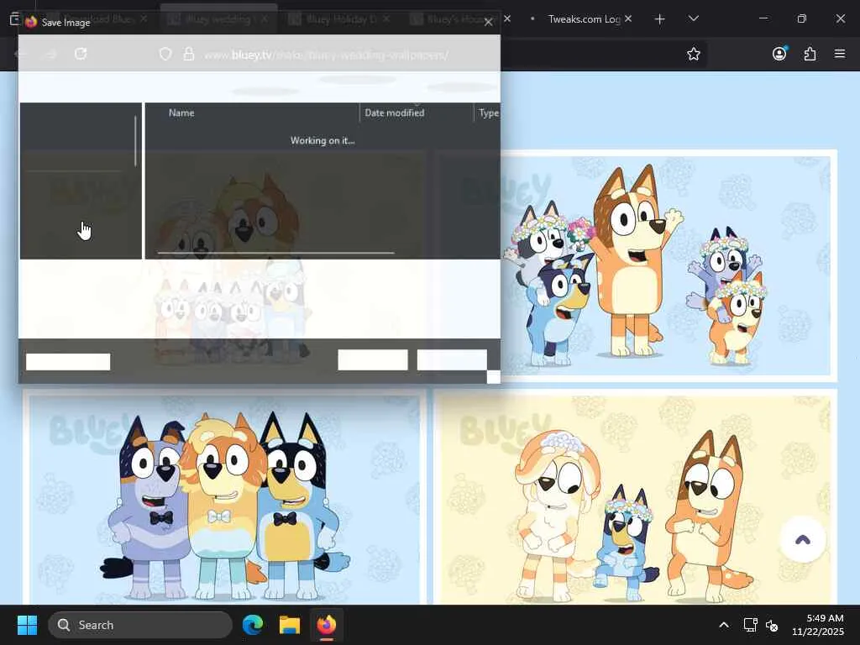The image size is (860, 645).
Task: Bookmark this page with the star icon
Action: coord(693,54)
